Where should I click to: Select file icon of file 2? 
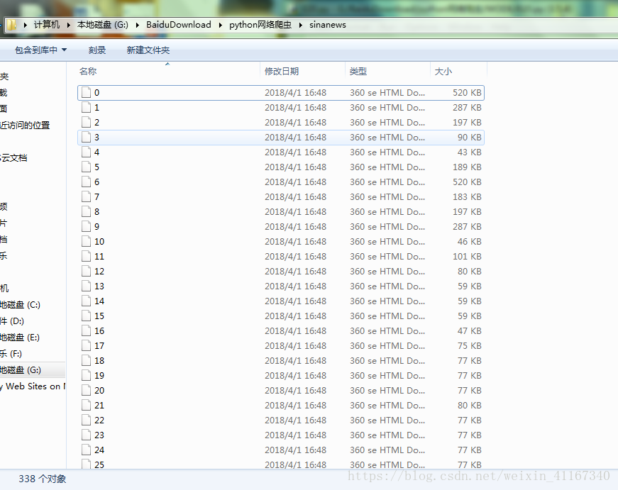(86, 123)
